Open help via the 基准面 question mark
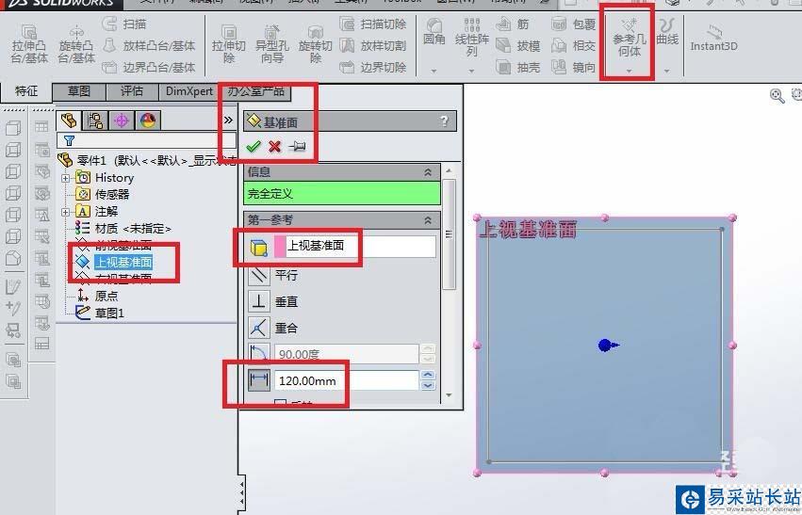Screen dimensions: 802x515 pos(445,121)
